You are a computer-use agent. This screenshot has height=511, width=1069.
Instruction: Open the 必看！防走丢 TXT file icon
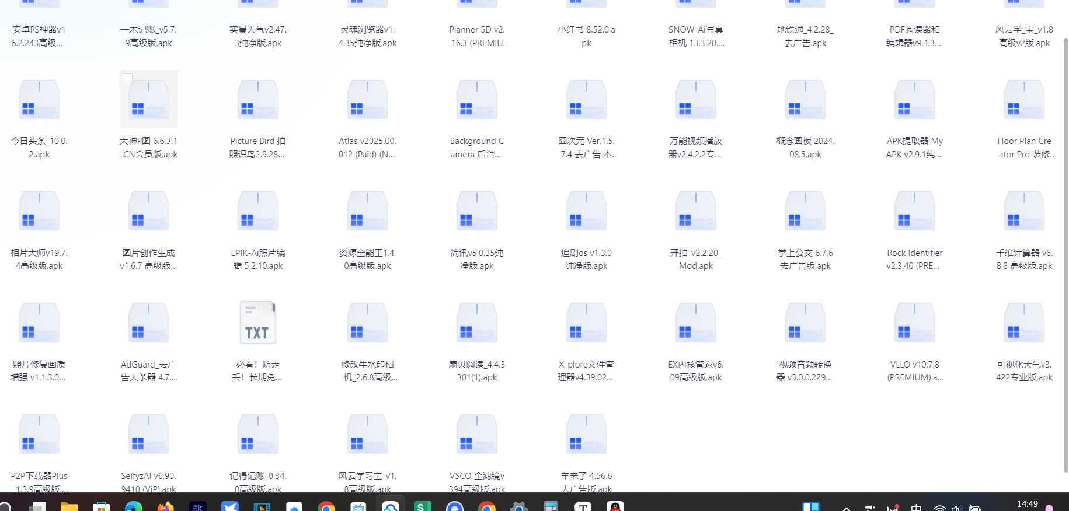(258, 323)
